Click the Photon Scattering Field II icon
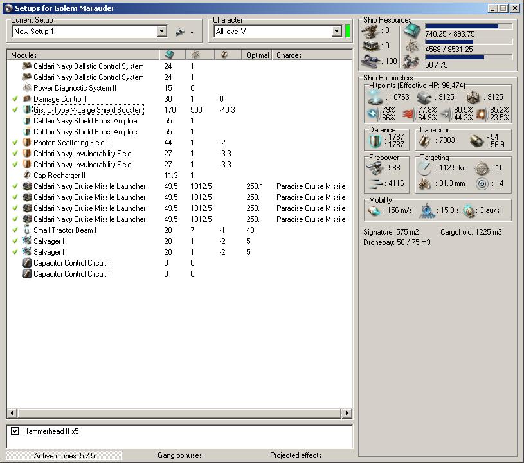The height and width of the screenshot is (463, 524). click(27, 143)
